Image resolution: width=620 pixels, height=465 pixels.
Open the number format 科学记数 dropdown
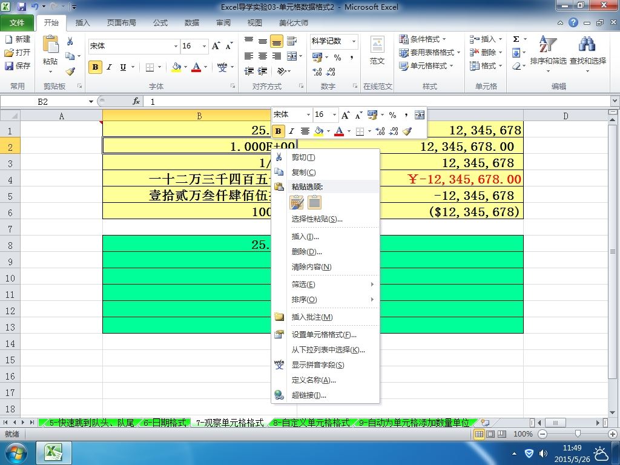(354, 41)
